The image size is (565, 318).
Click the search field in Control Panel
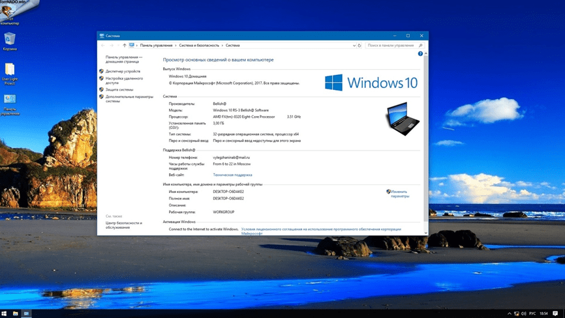391,46
